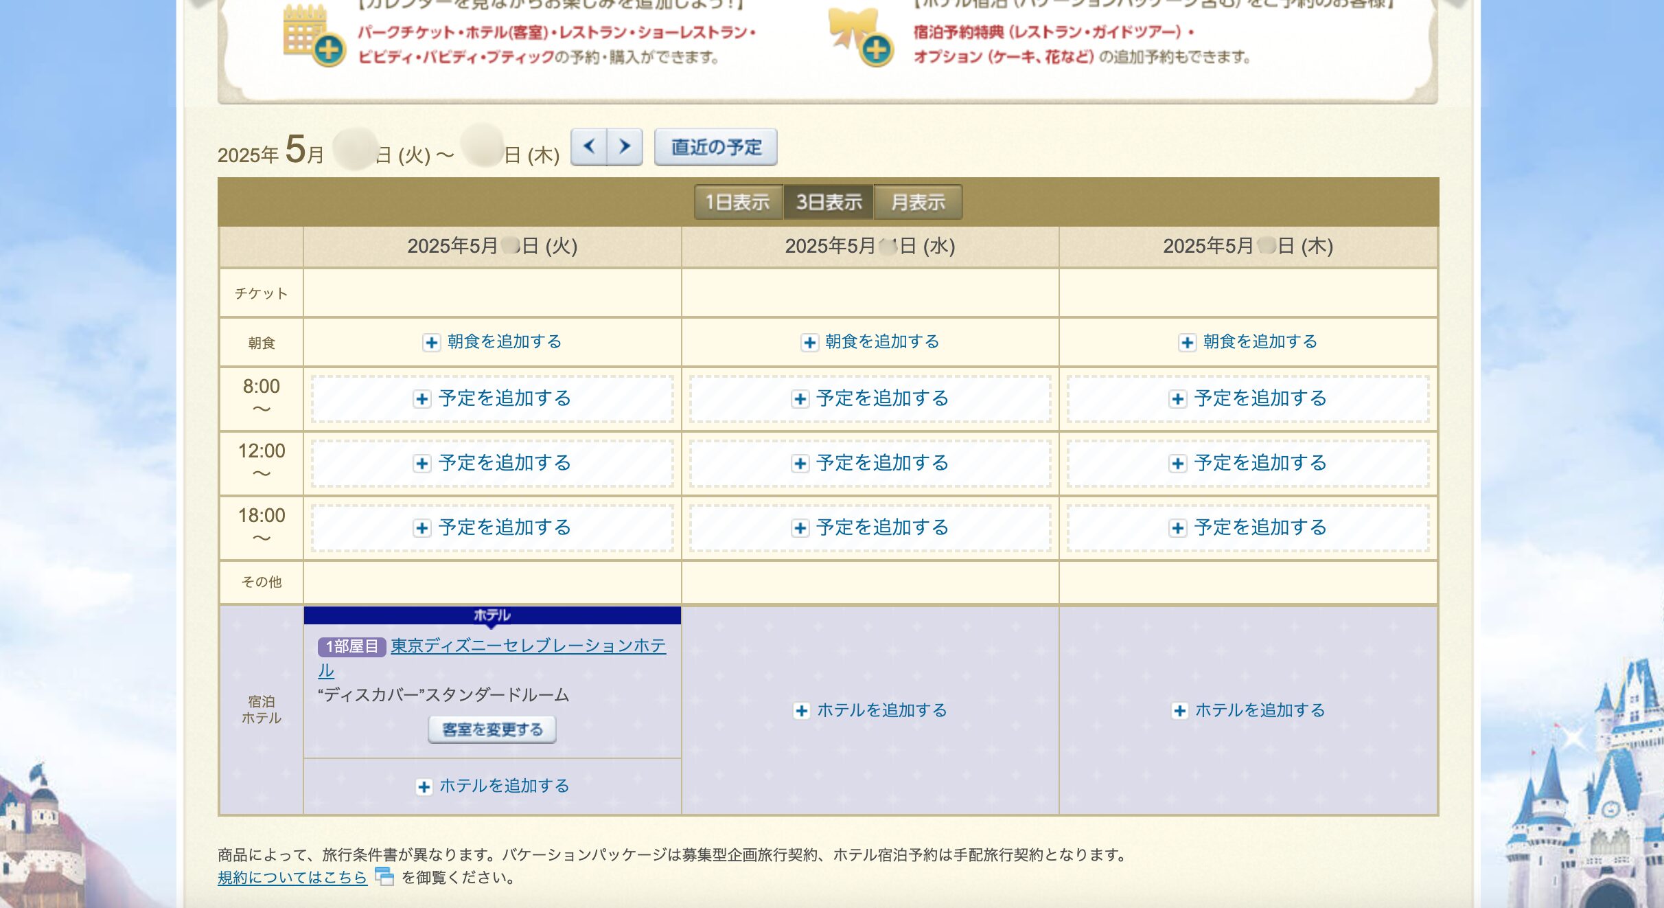Open 東京ディズニーセレブレーションホテル link
The image size is (1664, 908).
(x=528, y=646)
